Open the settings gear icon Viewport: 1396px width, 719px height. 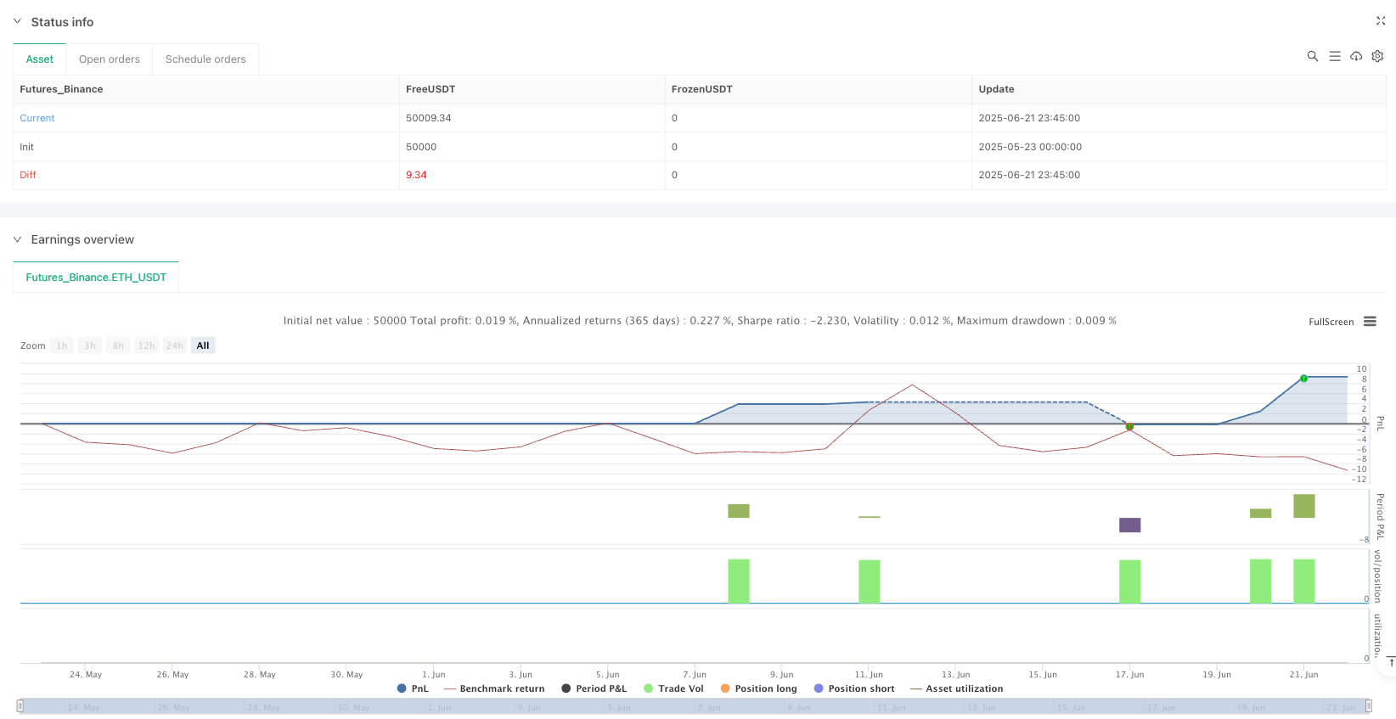click(1377, 56)
